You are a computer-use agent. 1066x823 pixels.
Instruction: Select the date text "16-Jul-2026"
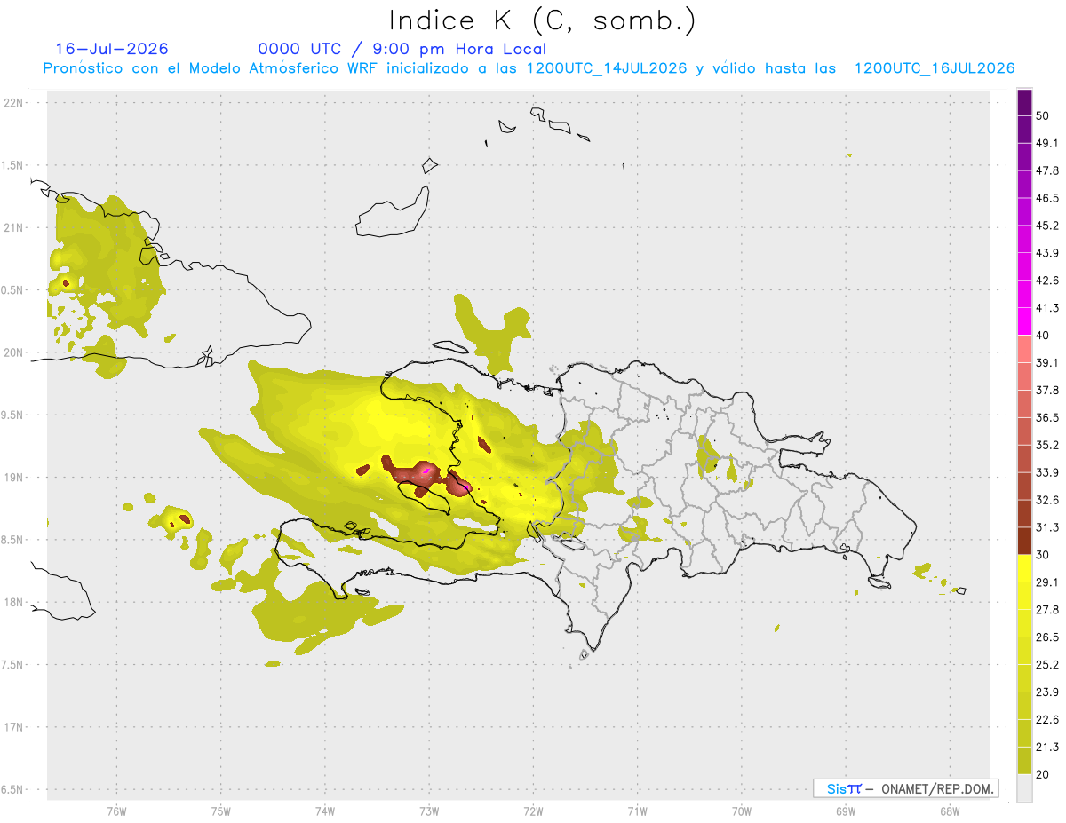pyautogui.click(x=112, y=49)
